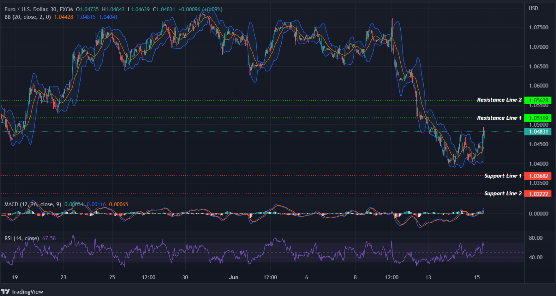Select the Jun label on the time axis

click(x=234, y=277)
